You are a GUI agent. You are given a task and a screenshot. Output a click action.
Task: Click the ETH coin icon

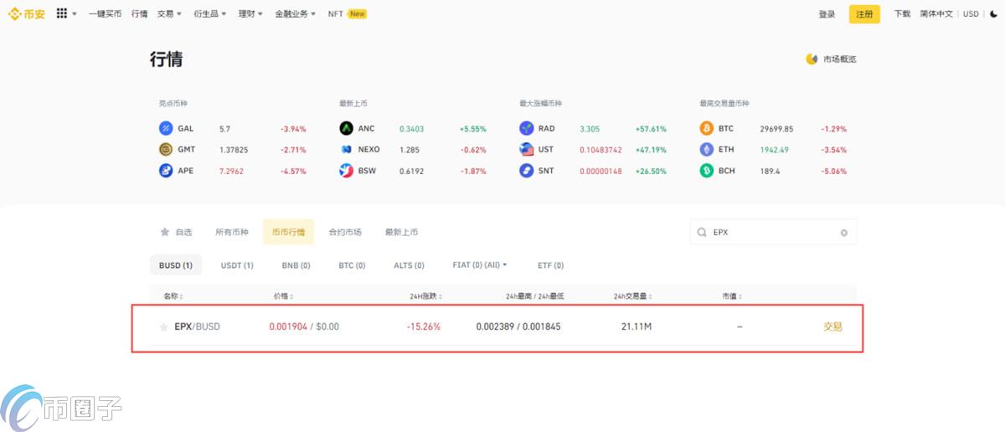[706, 150]
